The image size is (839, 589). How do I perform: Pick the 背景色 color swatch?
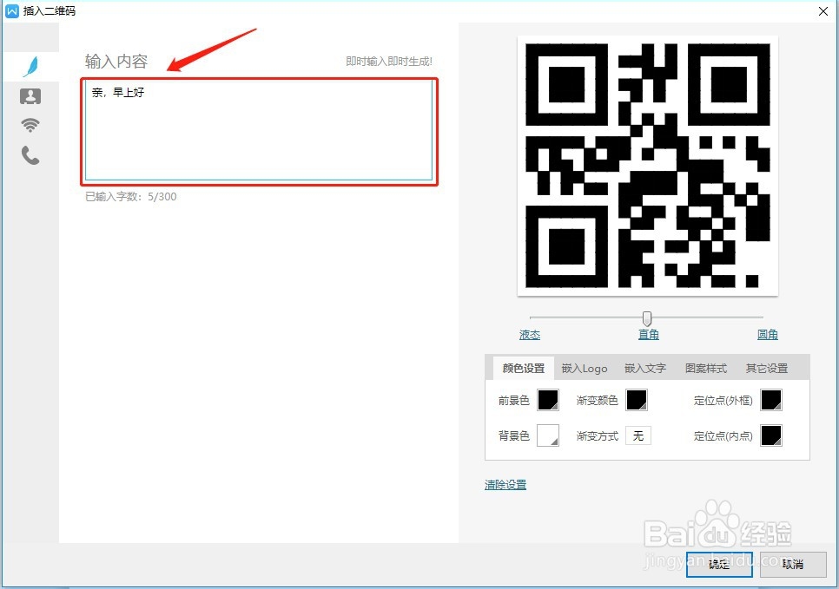tap(548, 435)
